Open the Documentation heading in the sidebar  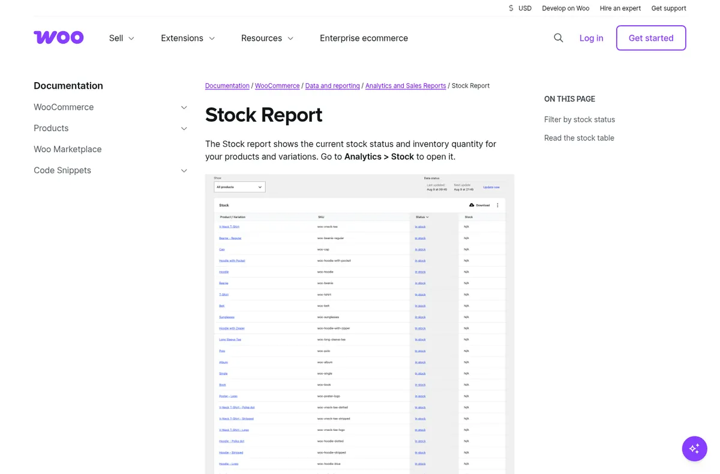[68, 86]
